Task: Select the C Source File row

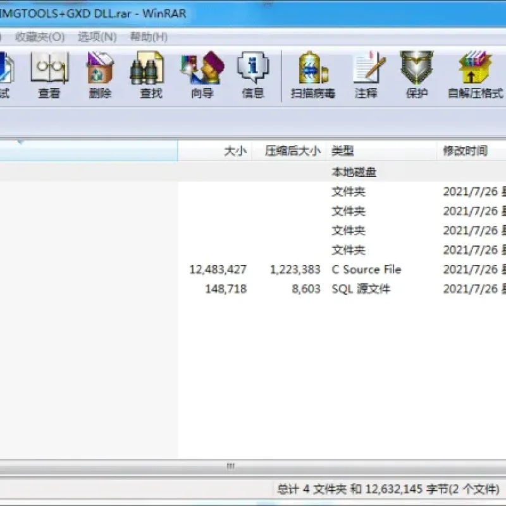Action: (253, 269)
